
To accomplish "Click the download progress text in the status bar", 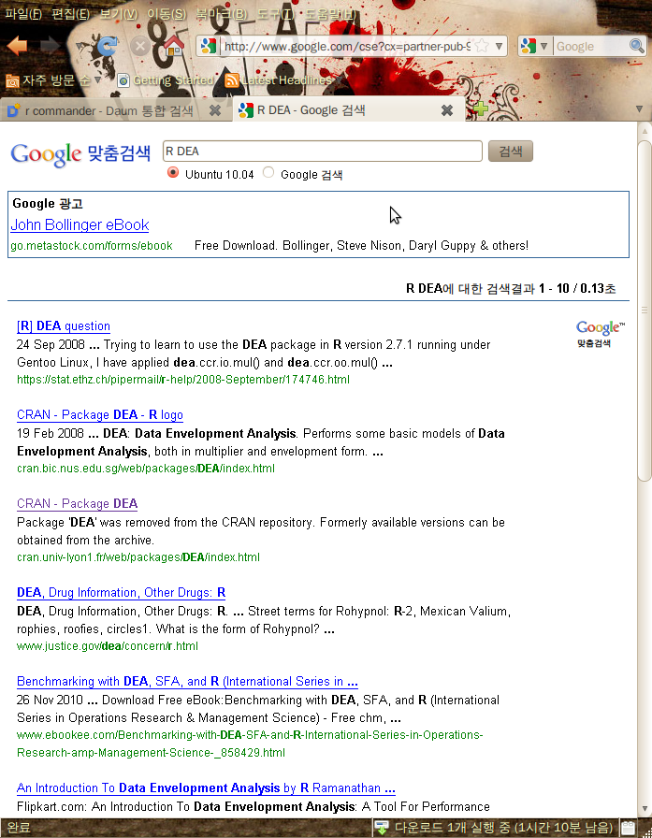I will click(x=503, y=828).
